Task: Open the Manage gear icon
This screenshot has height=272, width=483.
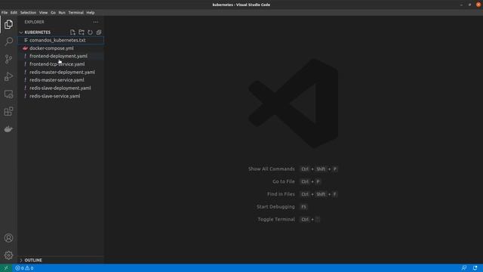Action: point(8,255)
